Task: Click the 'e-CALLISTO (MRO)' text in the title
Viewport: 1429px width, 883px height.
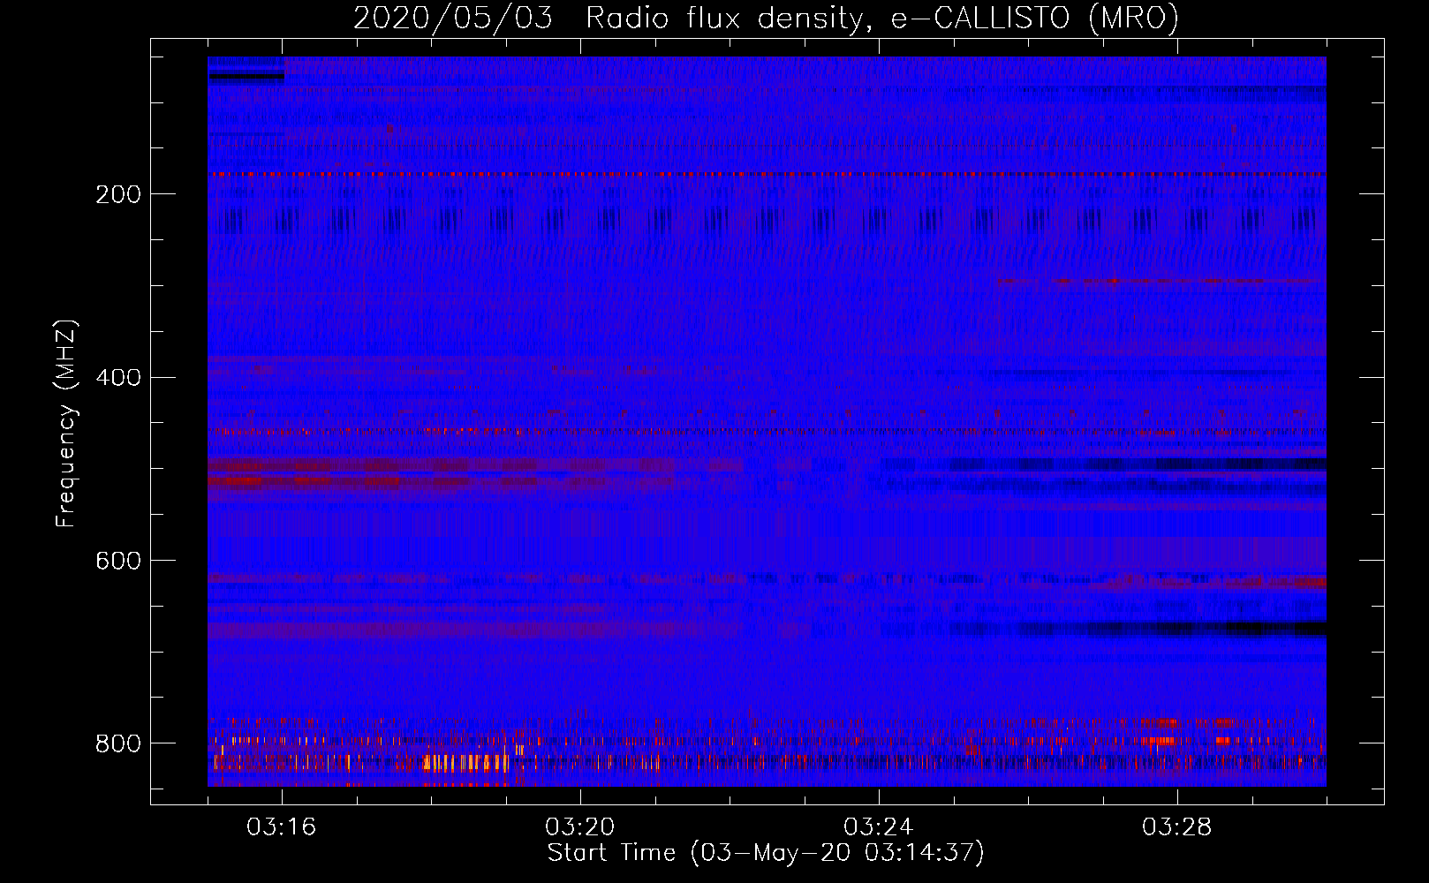Action: 1035,18
